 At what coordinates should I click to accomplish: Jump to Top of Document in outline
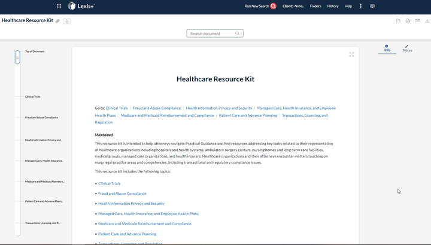tap(35, 52)
